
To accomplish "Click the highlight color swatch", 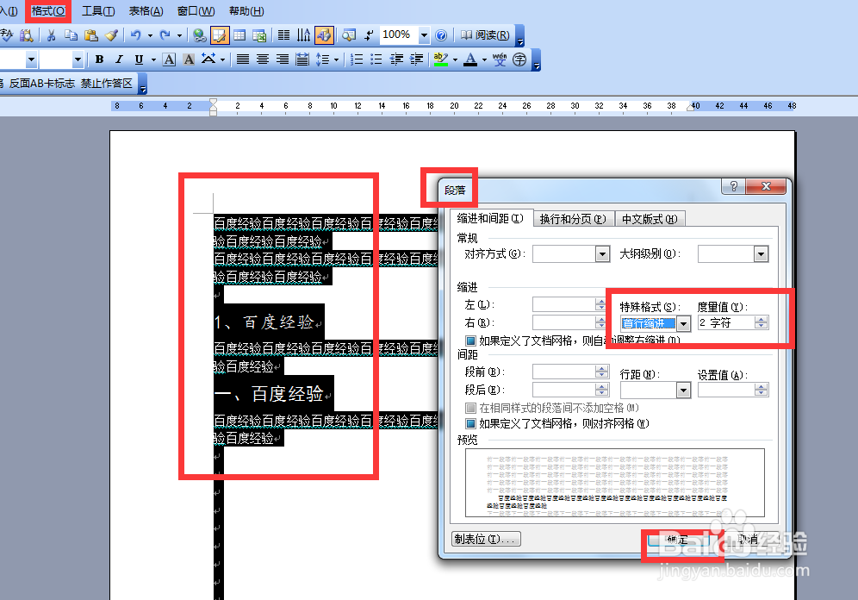I will (x=440, y=59).
